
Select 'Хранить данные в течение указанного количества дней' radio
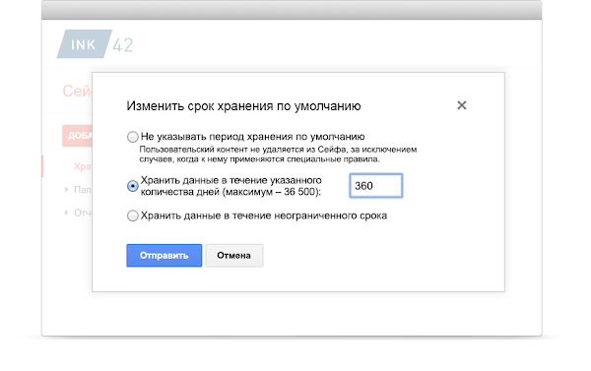(132, 186)
